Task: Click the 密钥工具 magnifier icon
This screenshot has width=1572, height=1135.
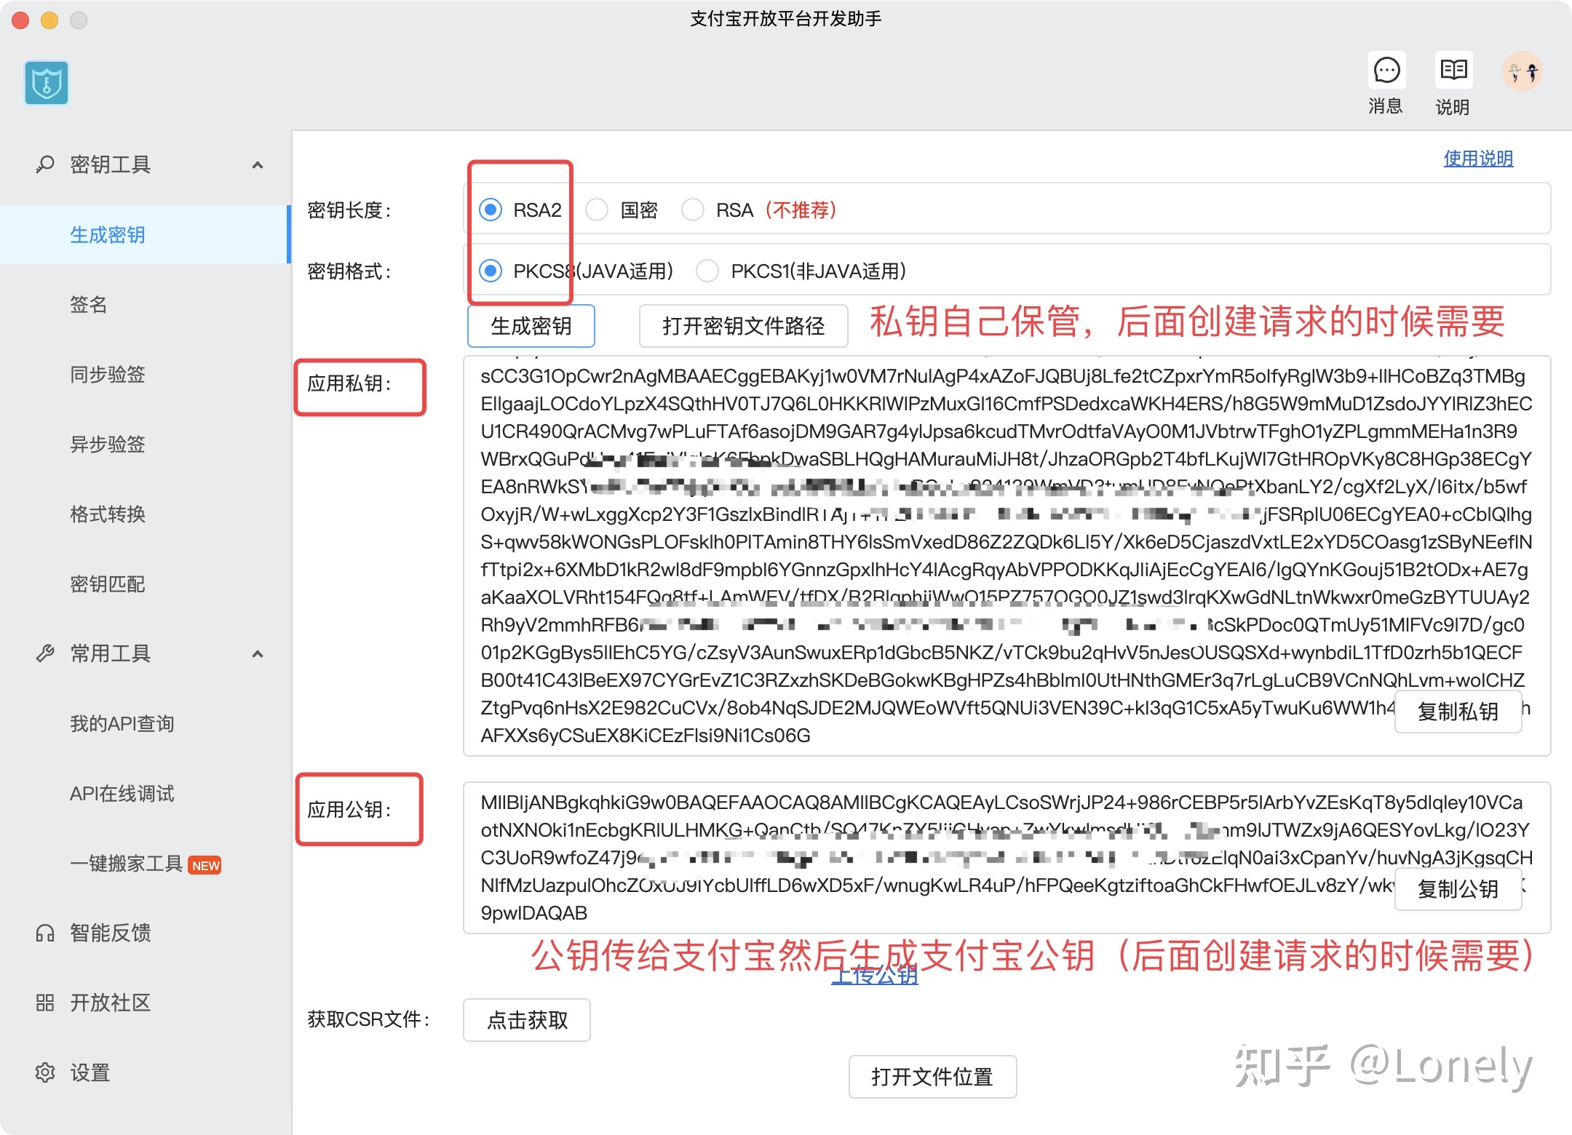Action: pyautogui.click(x=45, y=164)
